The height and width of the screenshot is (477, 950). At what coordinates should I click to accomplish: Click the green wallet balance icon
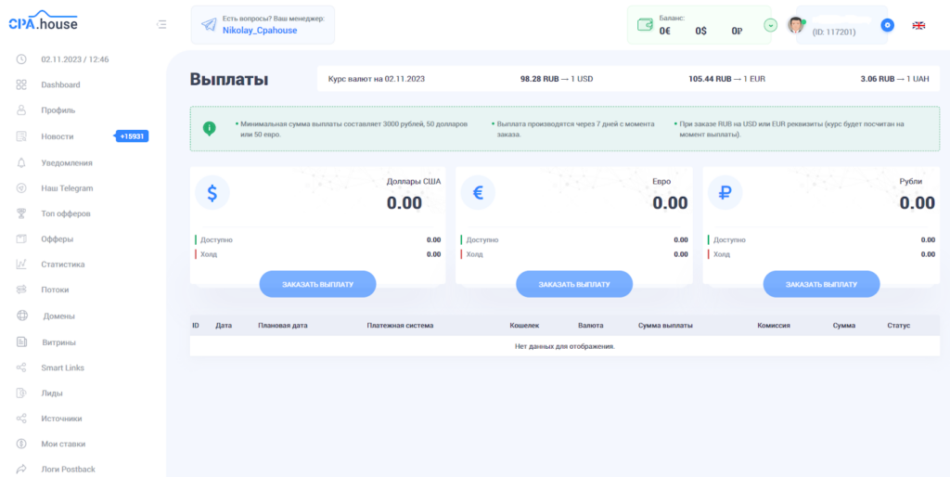(x=642, y=26)
